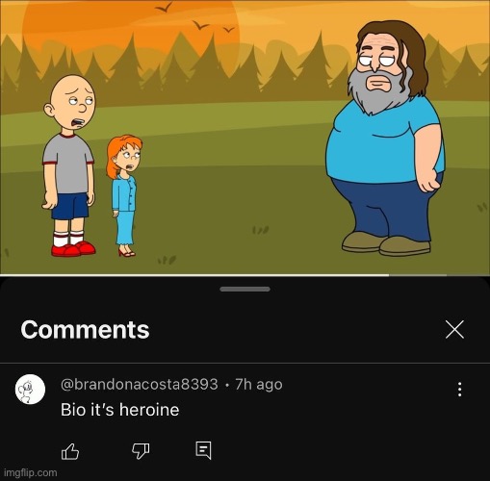The image size is (490, 481).
Task: Click the "7h ago" timestamp
Action: coord(259,384)
